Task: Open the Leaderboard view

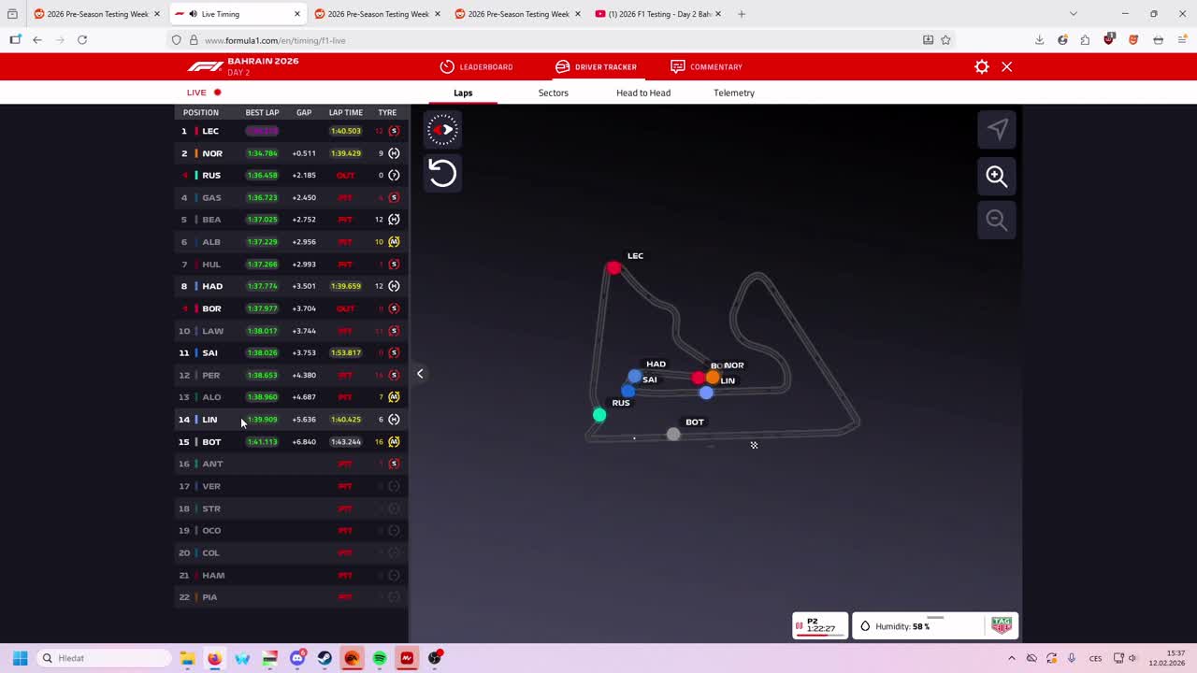Action: (x=477, y=66)
